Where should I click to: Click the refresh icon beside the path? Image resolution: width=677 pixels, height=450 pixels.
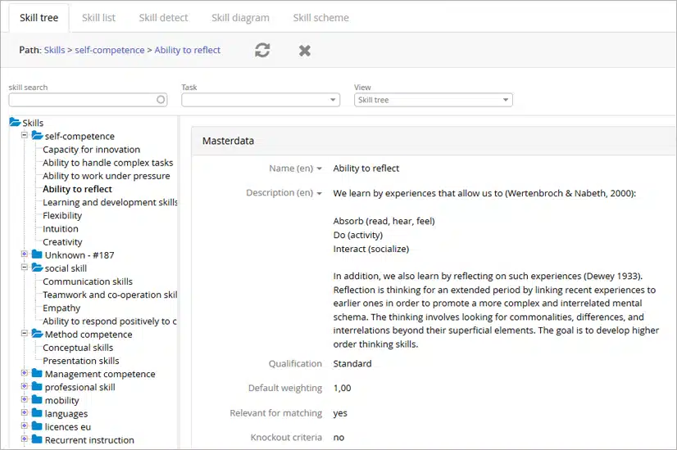click(x=262, y=50)
